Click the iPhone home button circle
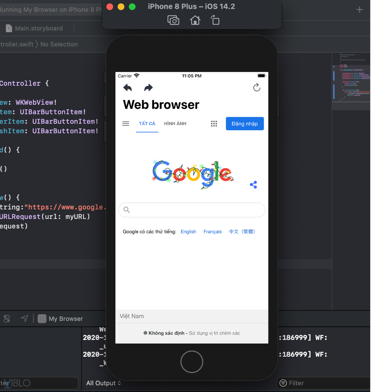 click(192, 362)
